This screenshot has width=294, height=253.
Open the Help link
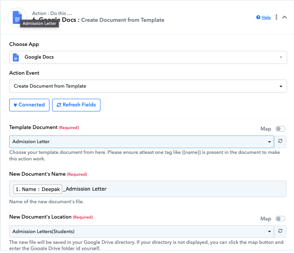click(266, 18)
